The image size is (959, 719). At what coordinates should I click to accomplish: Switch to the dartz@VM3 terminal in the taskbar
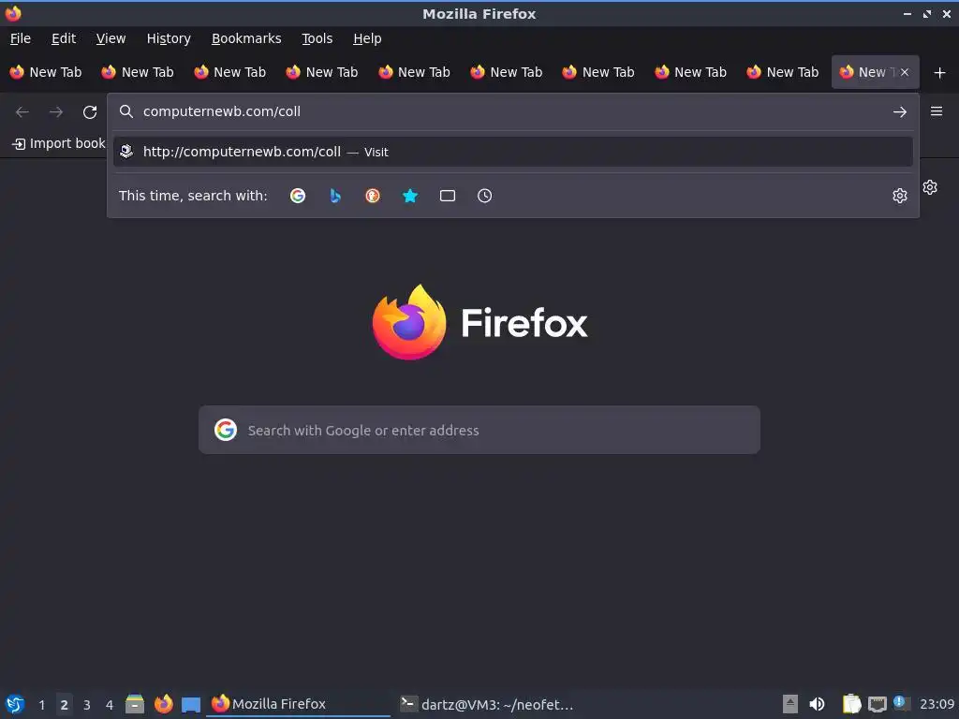(487, 704)
